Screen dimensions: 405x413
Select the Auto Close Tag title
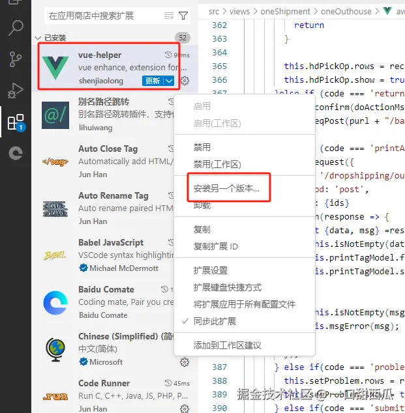tap(108, 149)
